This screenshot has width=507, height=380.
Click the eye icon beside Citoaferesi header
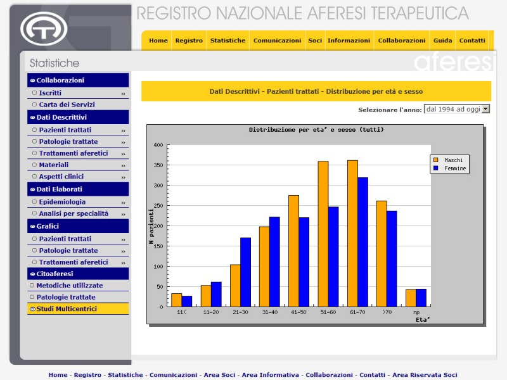click(33, 274)
